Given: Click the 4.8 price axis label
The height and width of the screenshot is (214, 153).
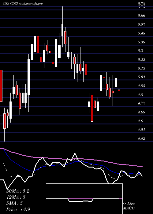Looking at the screenshot, I should click(x=140, y=94).
